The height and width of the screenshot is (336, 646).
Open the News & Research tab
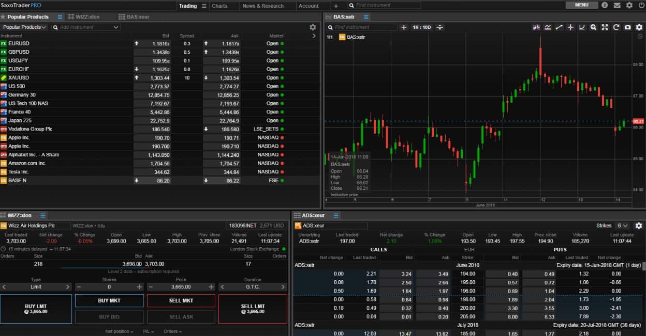pos(263,6)
